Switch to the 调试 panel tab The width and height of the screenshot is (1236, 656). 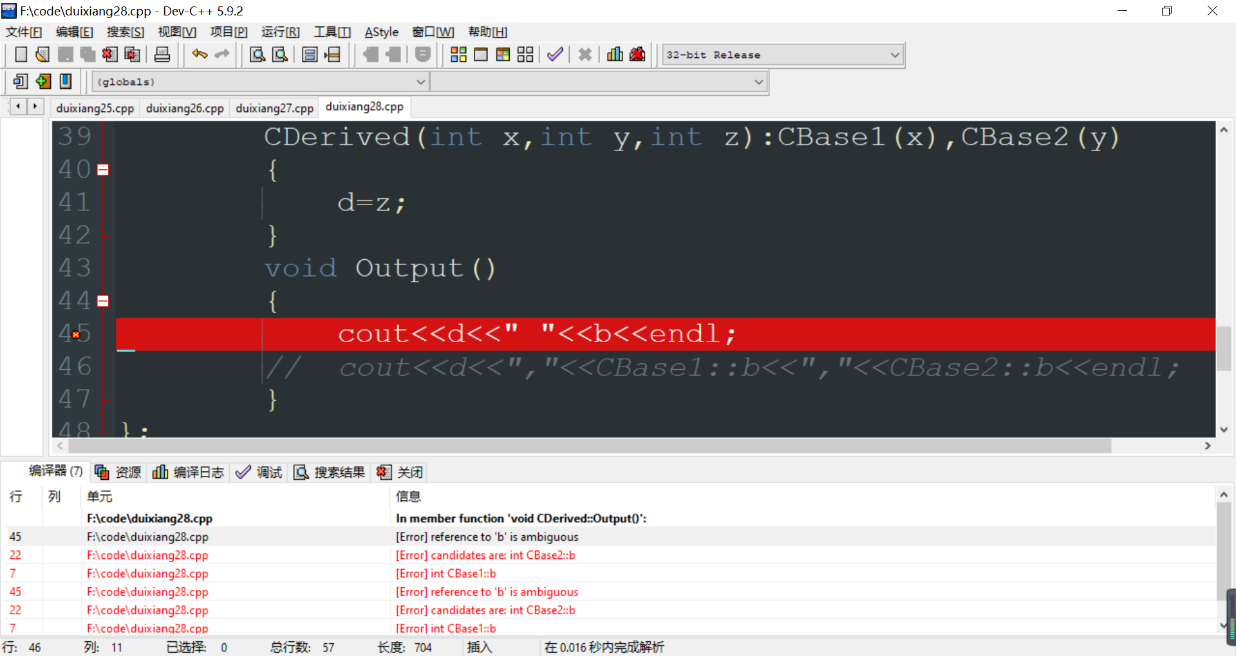(x=259, y=472)
